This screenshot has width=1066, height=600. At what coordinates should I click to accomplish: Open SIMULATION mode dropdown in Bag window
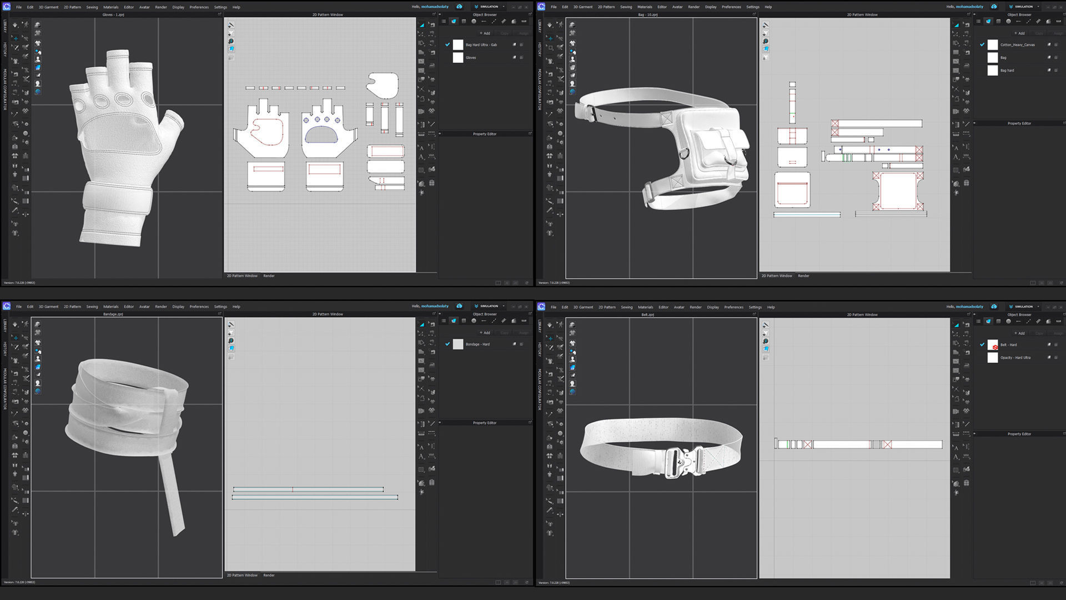point(1024,7)
